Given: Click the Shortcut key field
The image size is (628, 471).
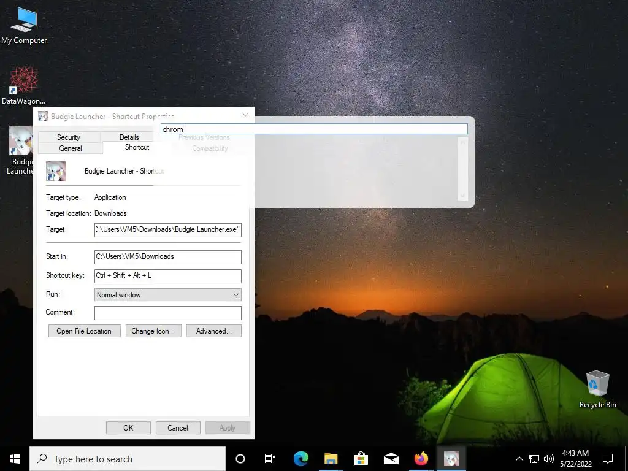Looking at the screenshot, I should (x=168, y=276).
